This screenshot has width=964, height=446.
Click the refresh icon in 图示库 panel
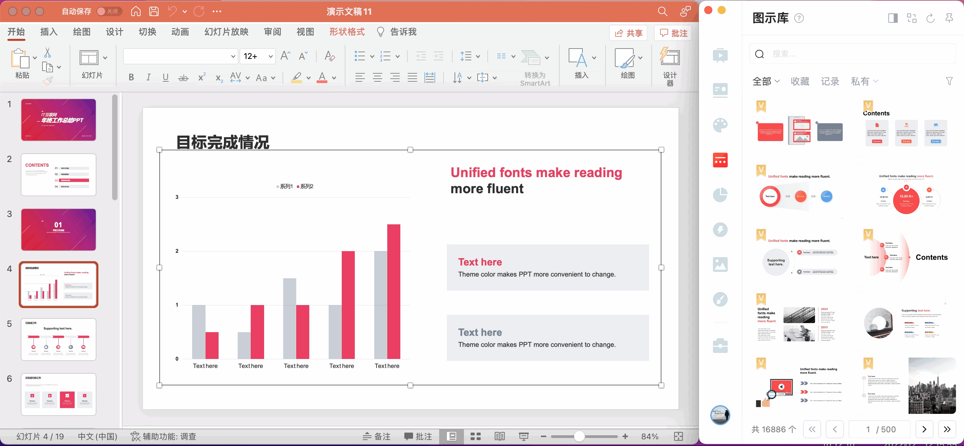coord(930,18)
